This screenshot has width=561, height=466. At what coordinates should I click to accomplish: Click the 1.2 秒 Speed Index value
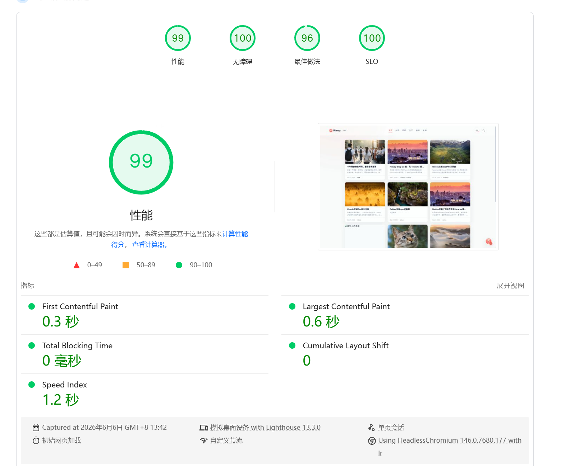pos(61,400)
